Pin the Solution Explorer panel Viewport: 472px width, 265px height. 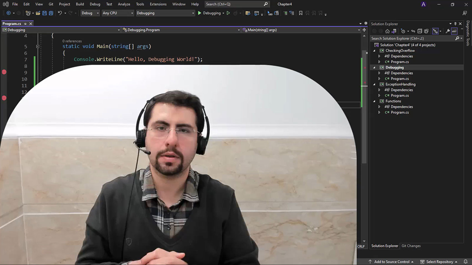coord(455,24)
